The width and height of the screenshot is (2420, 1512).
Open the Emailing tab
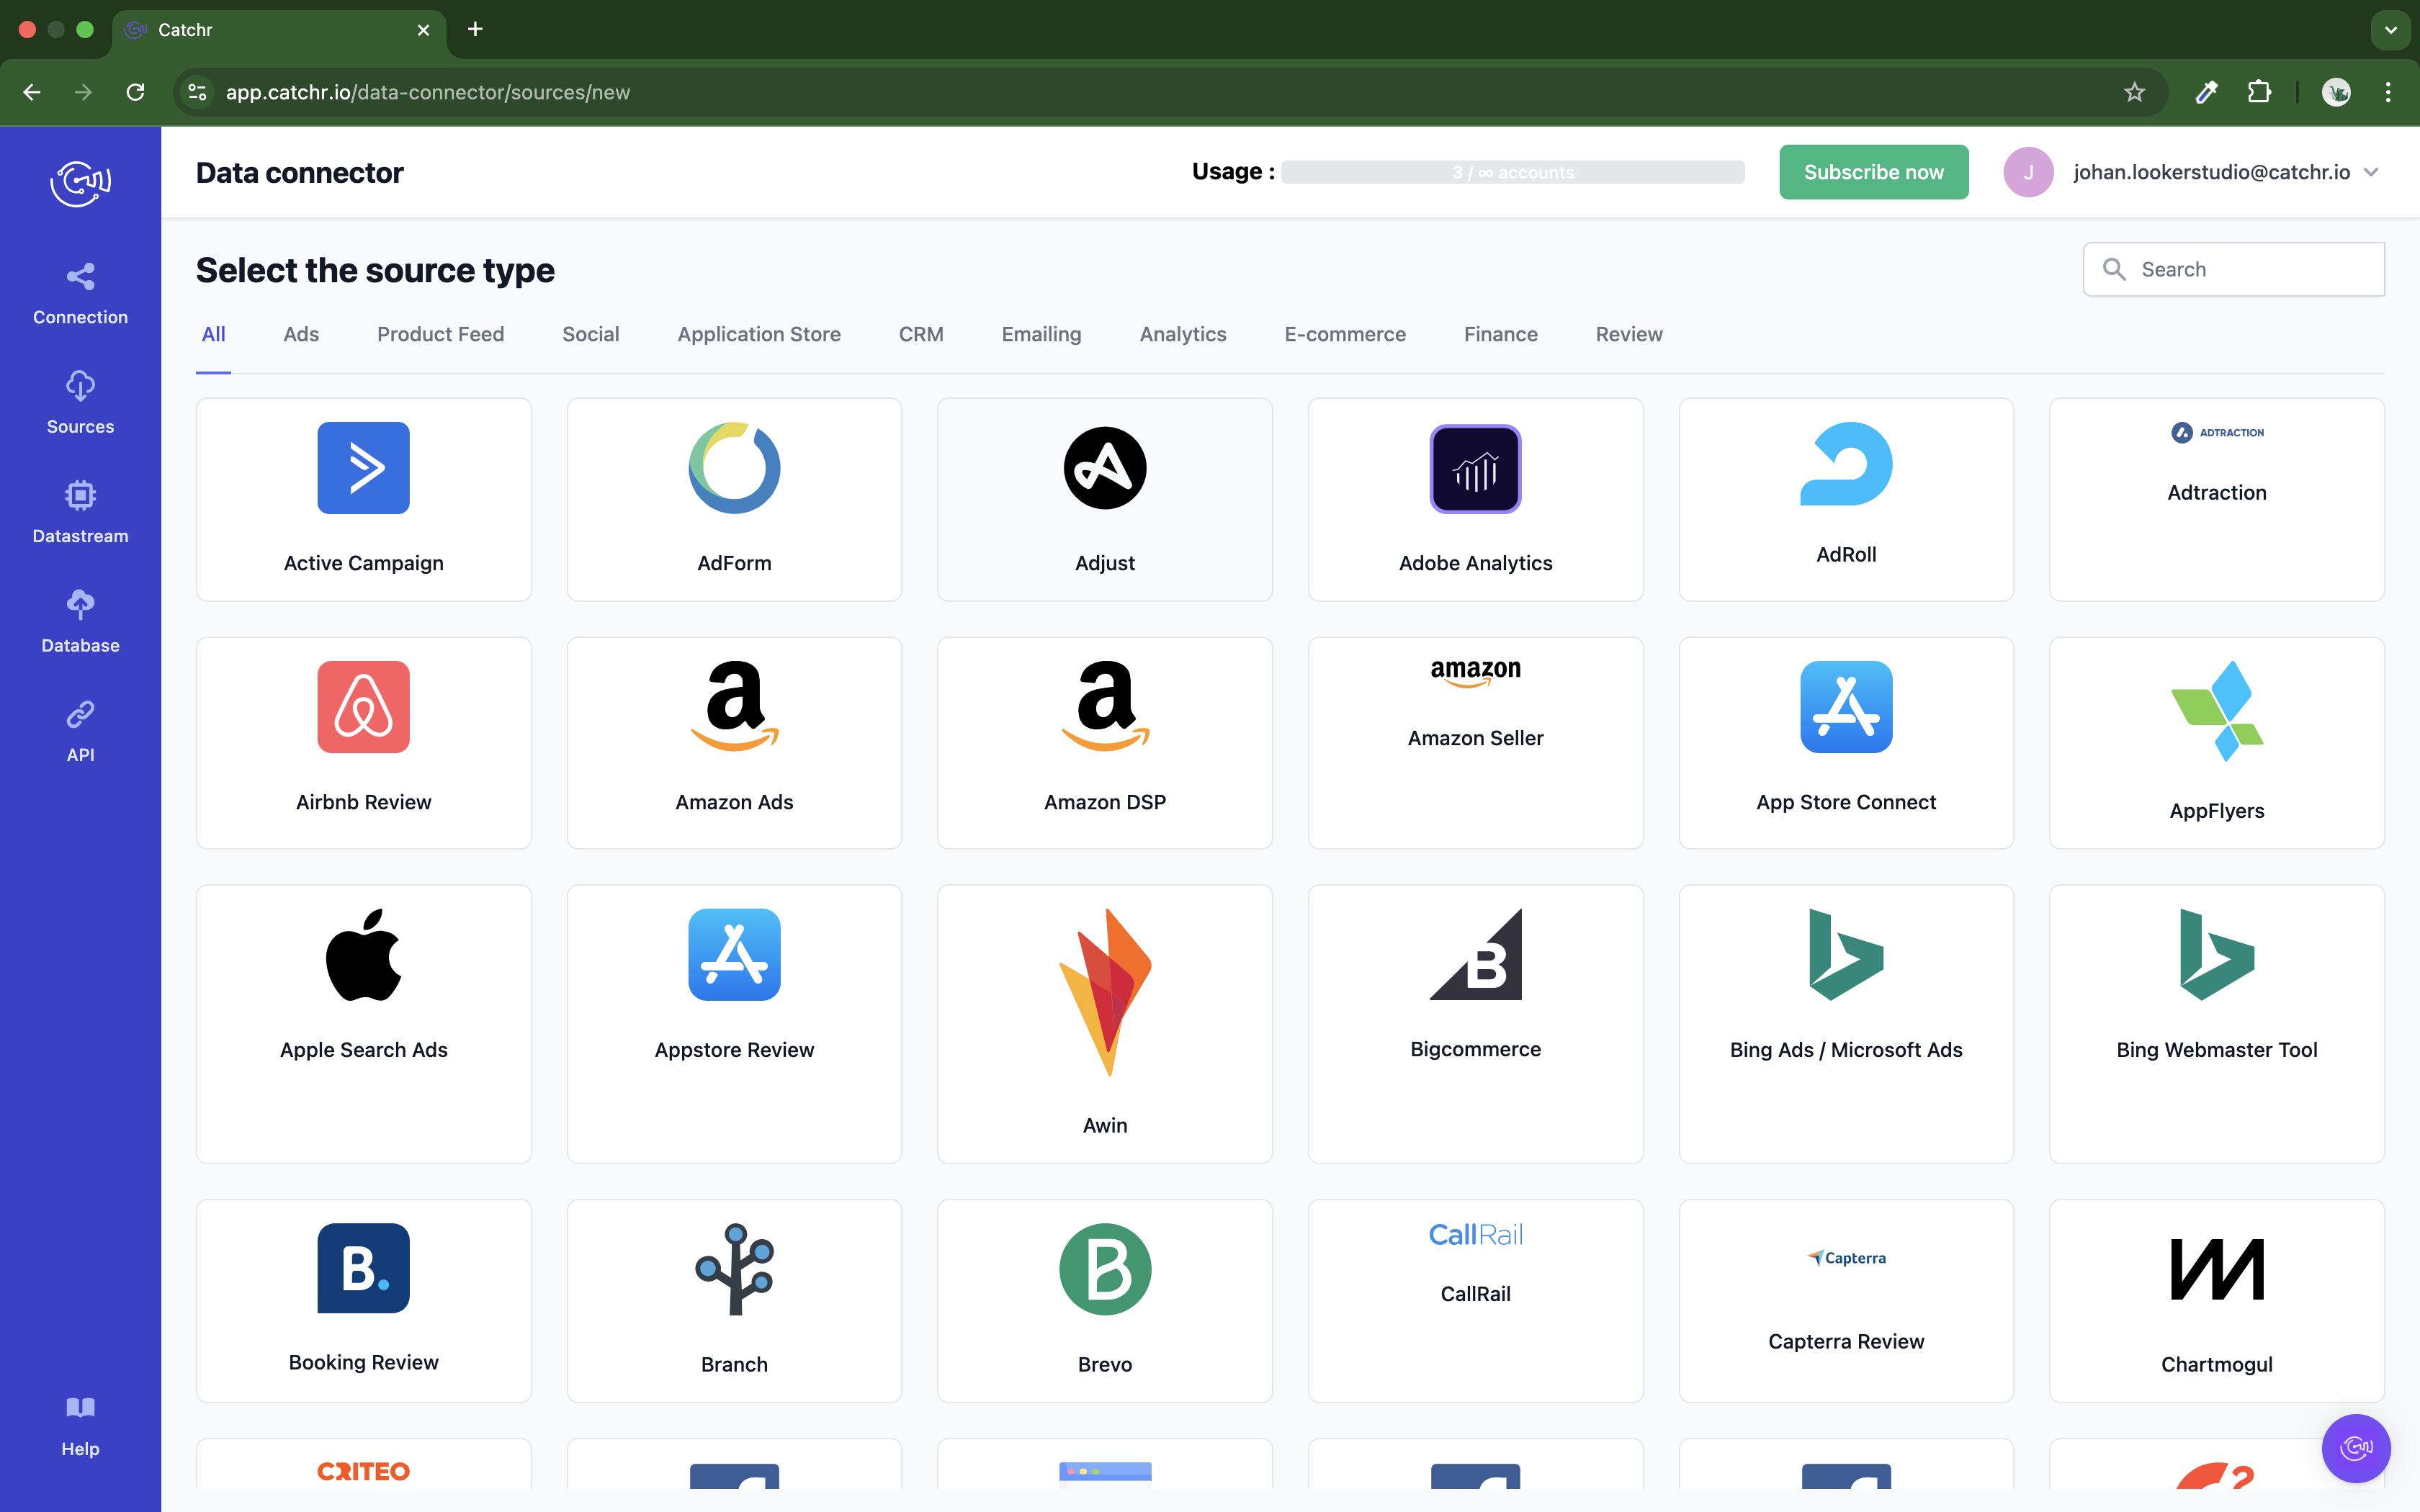click(x=1041, y=334)
